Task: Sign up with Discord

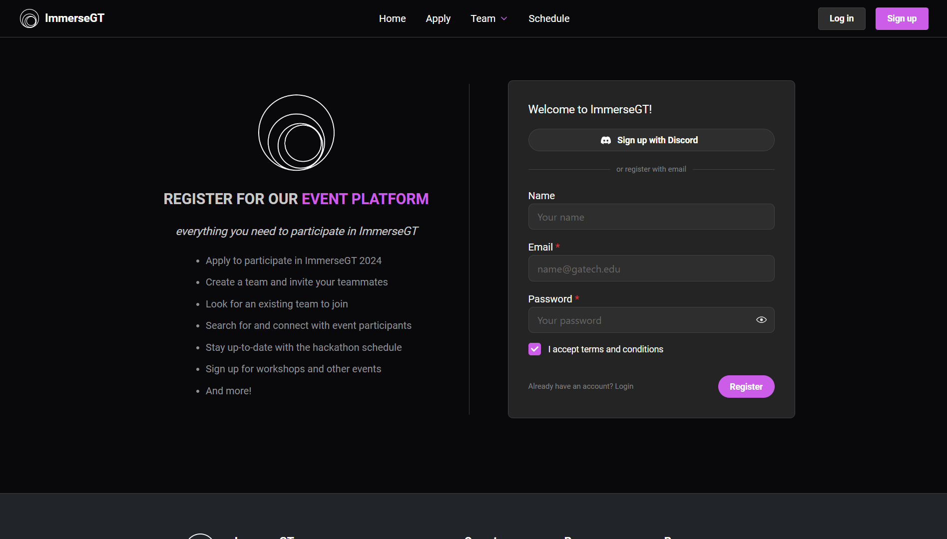Action: coord(651,140)
